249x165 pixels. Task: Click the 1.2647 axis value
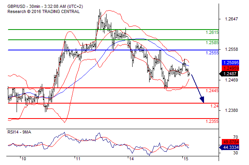pyautogui.click(x=231, y=19)
